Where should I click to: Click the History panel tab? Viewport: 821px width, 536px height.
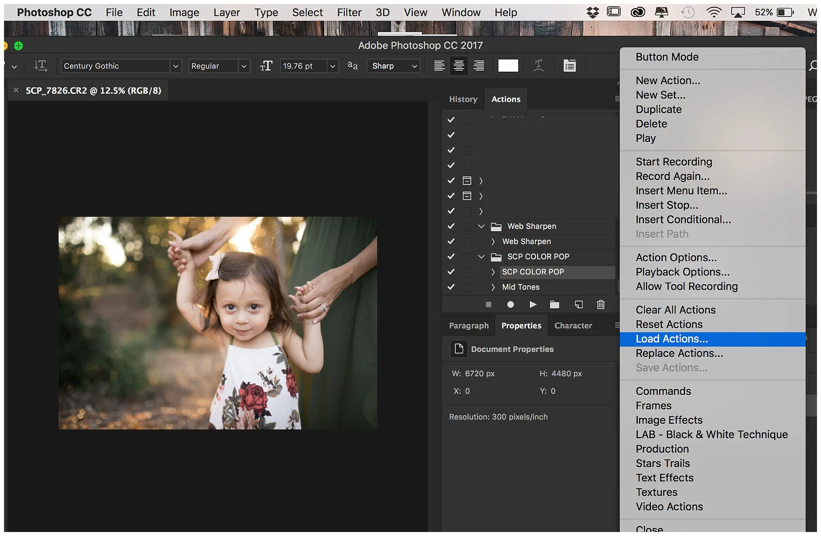(463, 99)
